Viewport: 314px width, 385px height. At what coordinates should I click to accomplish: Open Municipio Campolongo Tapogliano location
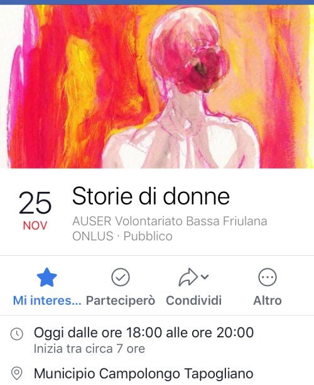point(144,374)
